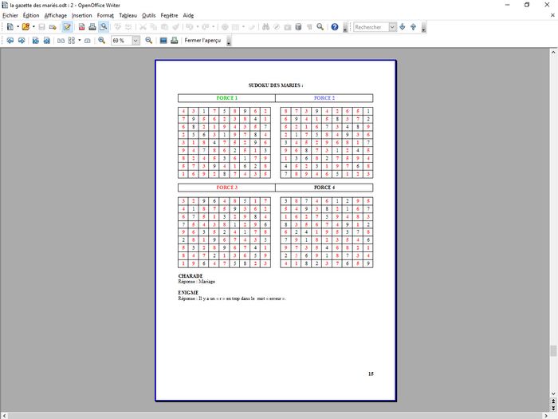
Task: Click the Print directly icon
Action: point(92,26)
